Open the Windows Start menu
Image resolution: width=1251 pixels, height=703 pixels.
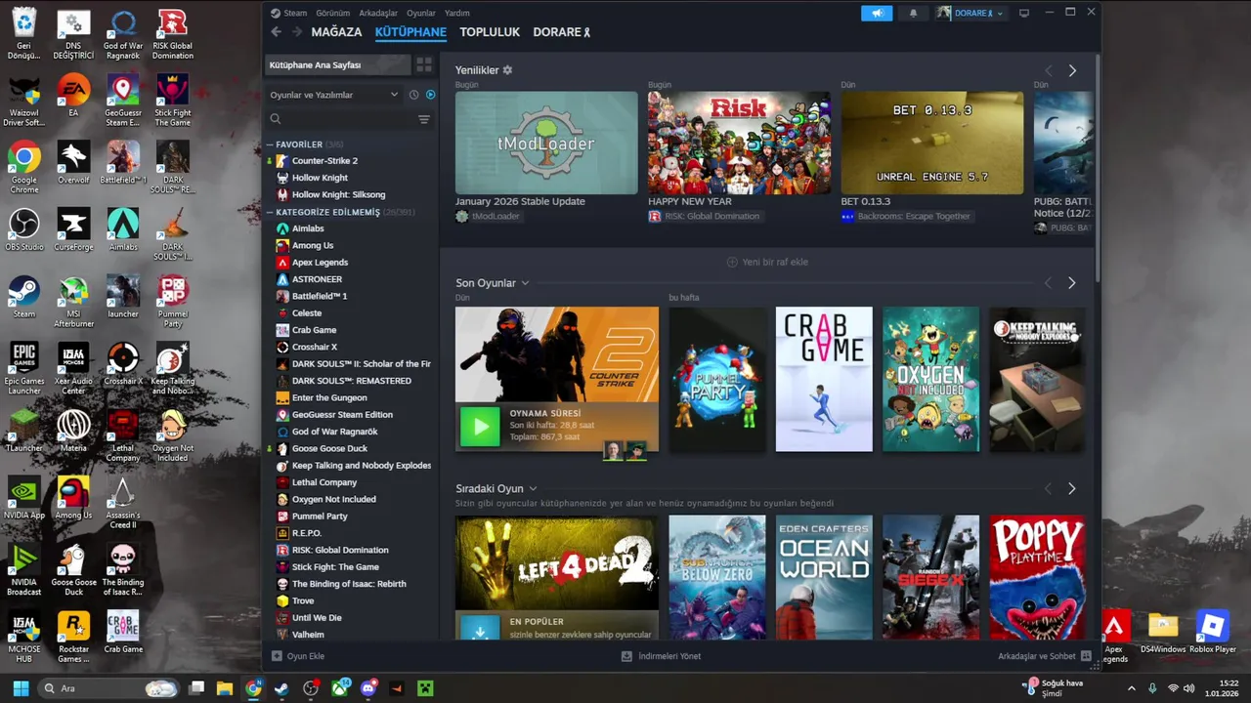pos(21,688)
